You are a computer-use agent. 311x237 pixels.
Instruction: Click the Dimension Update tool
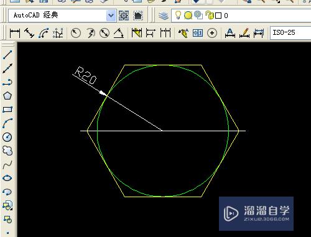click(259, 33)
